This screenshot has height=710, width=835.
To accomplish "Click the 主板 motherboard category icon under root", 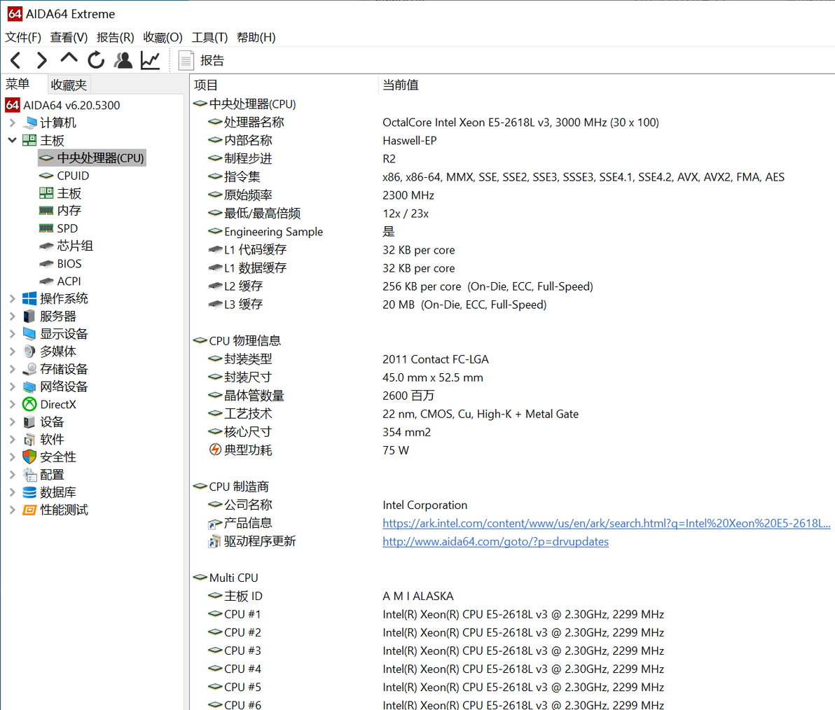I will tap(30, 141).
